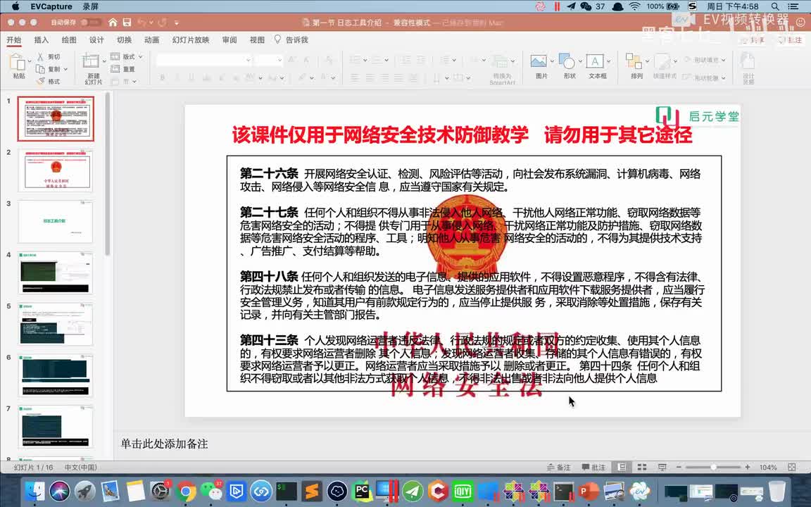The image size is (811, 507).
Task: Click the zoom in plus button
Action: [x=748, y=467]
